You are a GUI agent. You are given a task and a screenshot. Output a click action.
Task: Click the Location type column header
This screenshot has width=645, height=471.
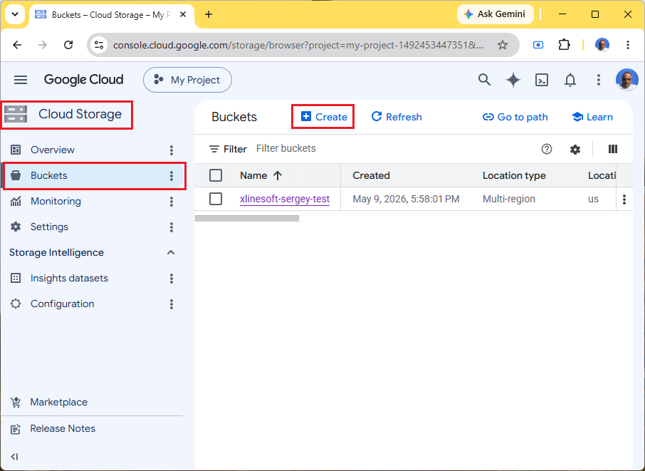(x=514, y=175)
